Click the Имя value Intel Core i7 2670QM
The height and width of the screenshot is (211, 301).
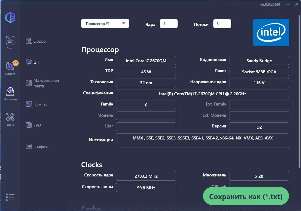(x=146, y=61)
